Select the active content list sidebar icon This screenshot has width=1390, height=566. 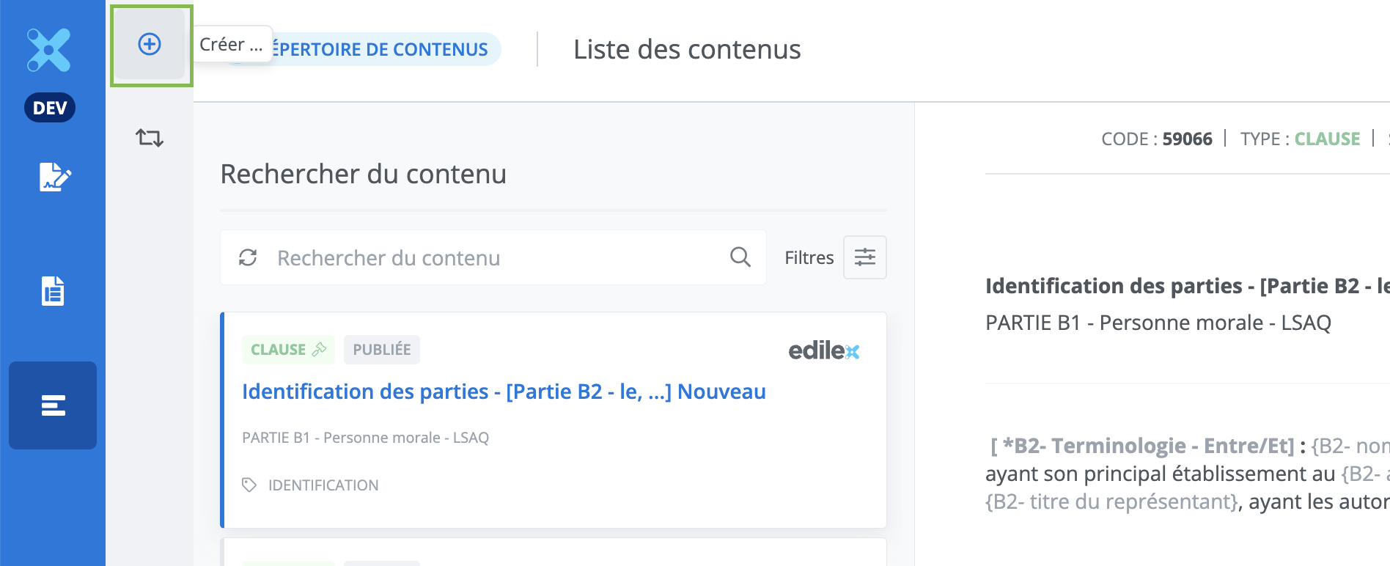click(x=53, y=405)
